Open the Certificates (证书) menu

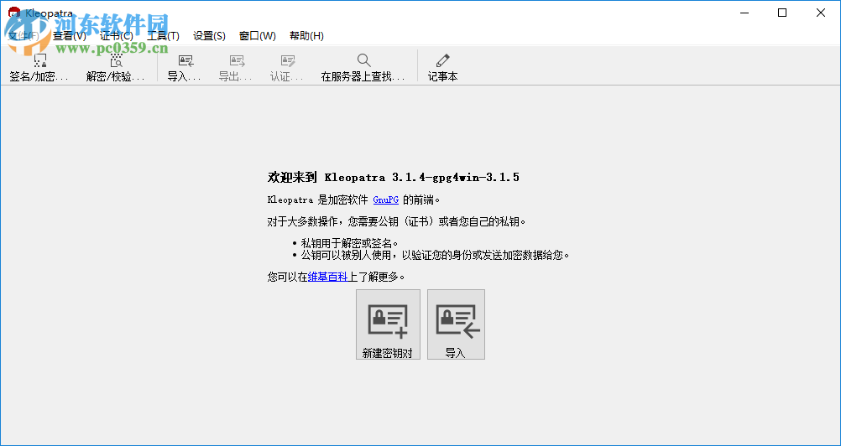(x=117, y=36)
